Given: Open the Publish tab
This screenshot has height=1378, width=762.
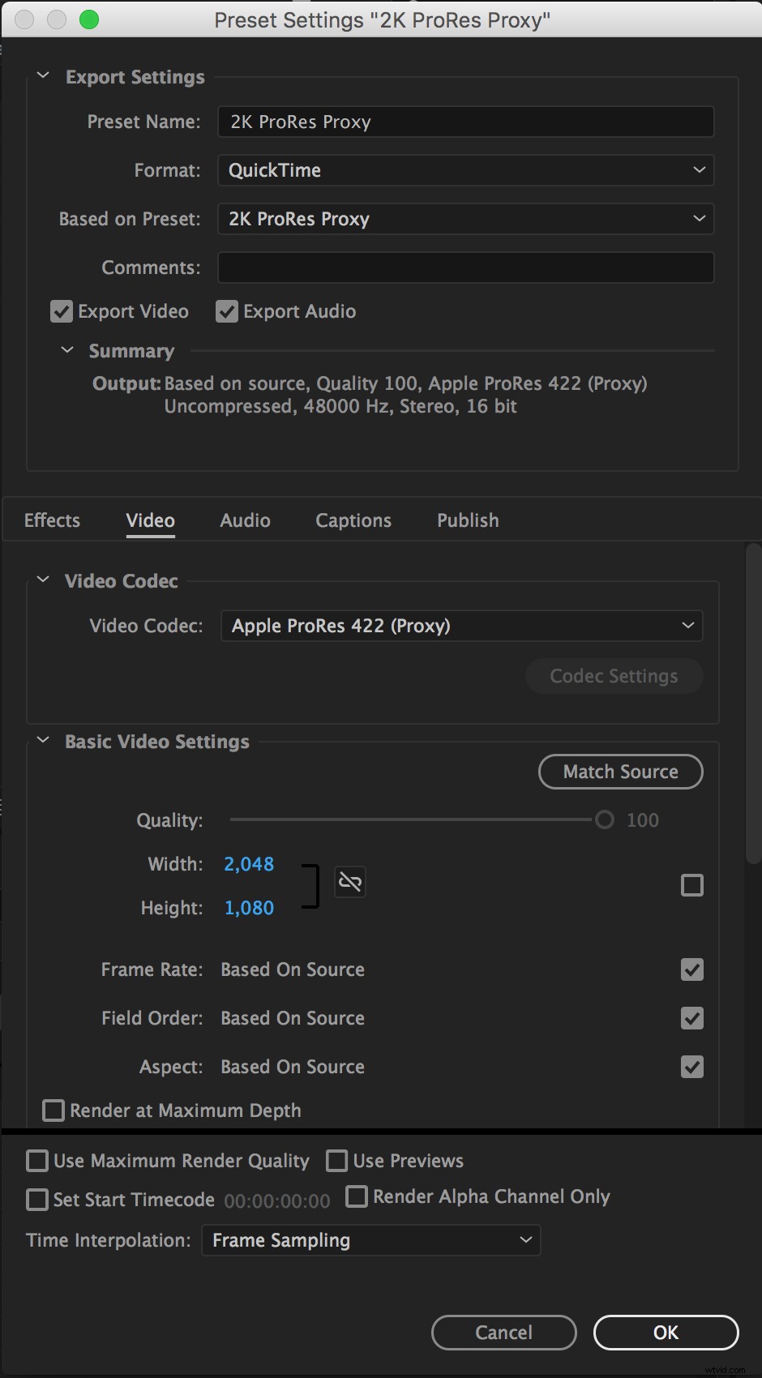Looking at the screenshot, I should click(x=468, y=520).
